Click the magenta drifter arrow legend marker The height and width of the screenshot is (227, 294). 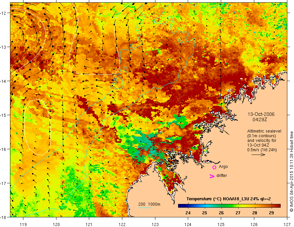pos(212,176)
